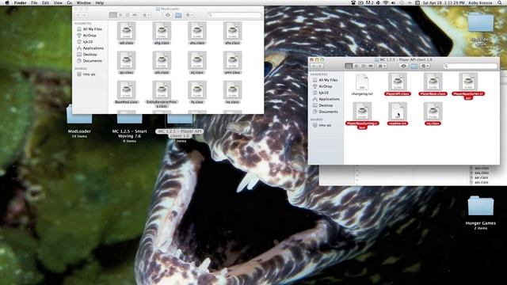This screenshot has height=285, width=507.
Task: Switch Player API window to icon view
Action: (x=349, y=66)
